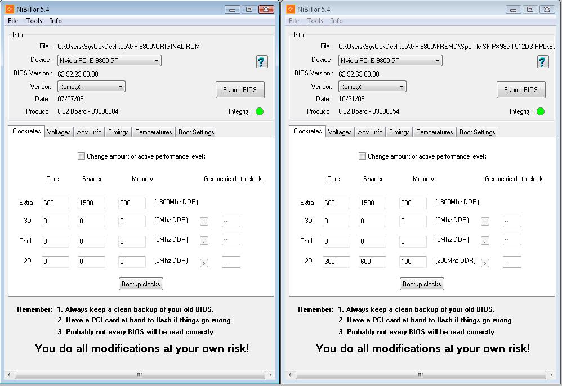Image resolution: width=562 pixels, height=386 pixels.
Task: Click Thrtl row delta arrow button in right window
Action: (x=485, y=241)
